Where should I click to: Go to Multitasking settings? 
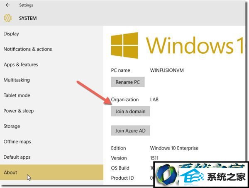click(x=51, y=80)
